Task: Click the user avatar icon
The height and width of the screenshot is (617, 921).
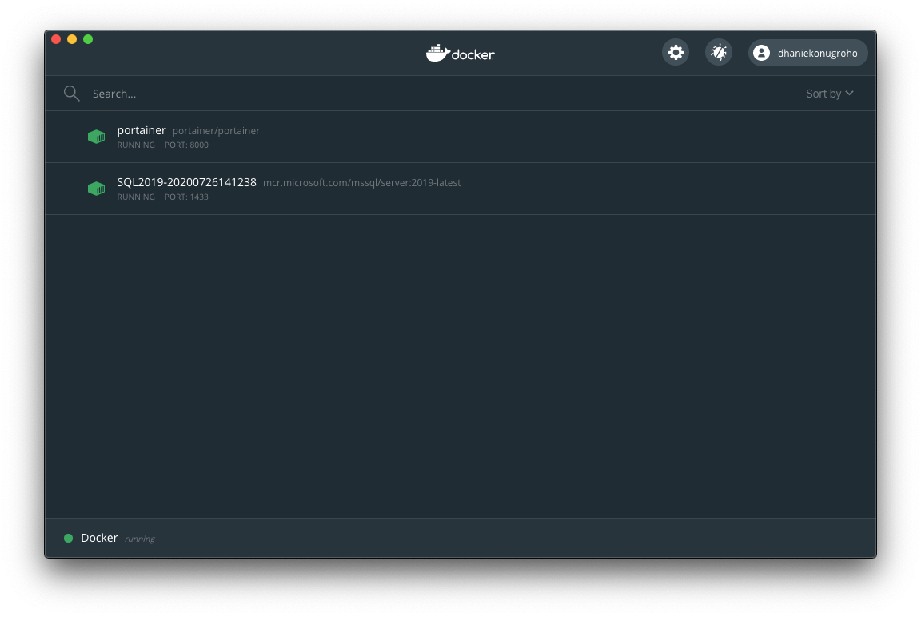Action: [761, 53]
